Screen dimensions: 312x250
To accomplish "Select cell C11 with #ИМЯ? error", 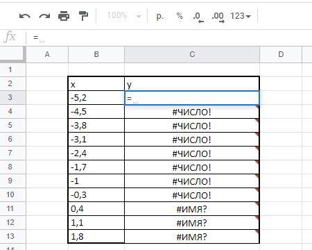I will pos(192,209).
